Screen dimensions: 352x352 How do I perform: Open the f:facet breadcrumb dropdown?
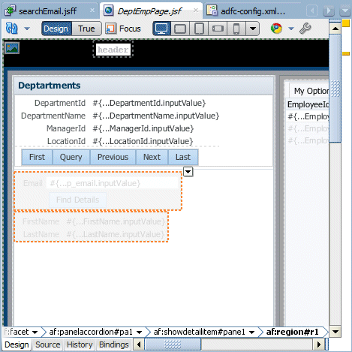(x=35, y=332)
